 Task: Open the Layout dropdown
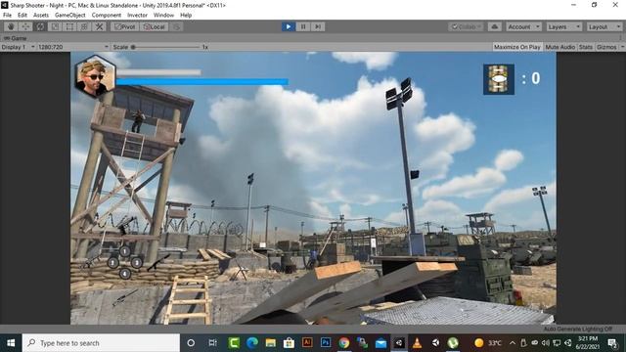(604, 26)
